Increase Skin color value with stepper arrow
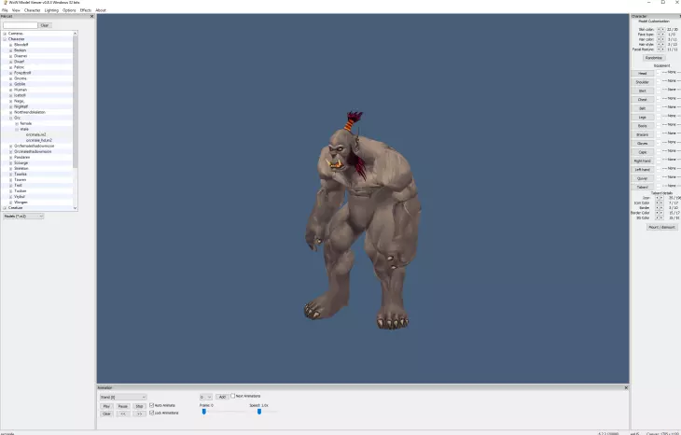The image size is (681, 435). tap(662, 30)
